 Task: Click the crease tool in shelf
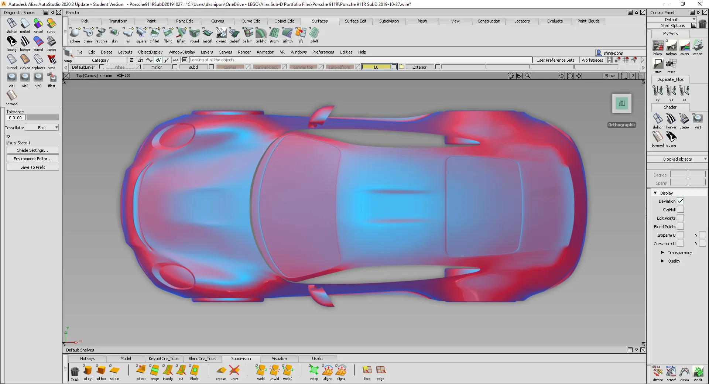(x=221, y=370)
